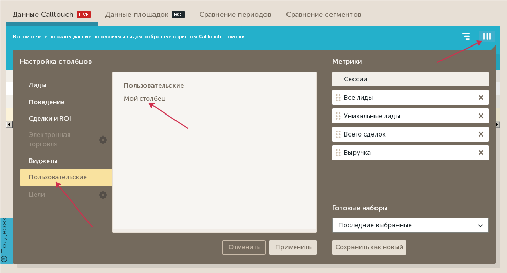
Task: Expand the Последние выбранные preset dropdown
Action: tap(410, 225)
